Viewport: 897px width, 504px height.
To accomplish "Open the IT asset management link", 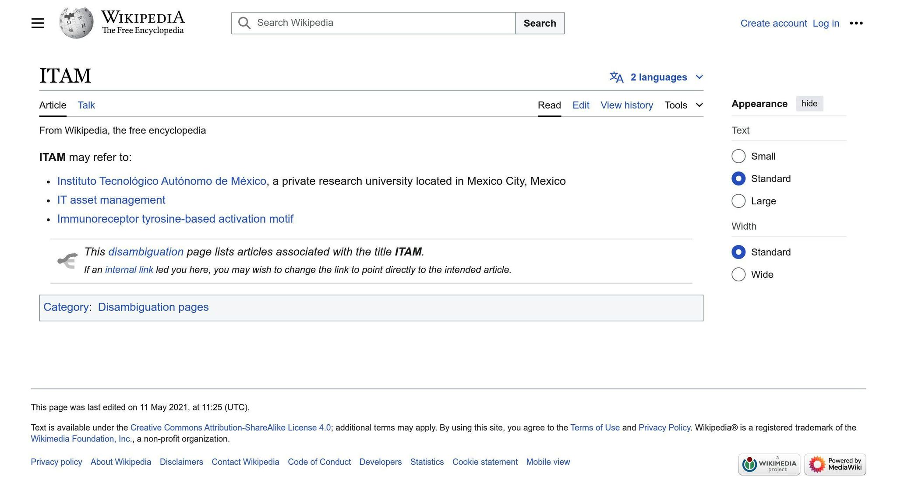I will [x=111, y=200].
